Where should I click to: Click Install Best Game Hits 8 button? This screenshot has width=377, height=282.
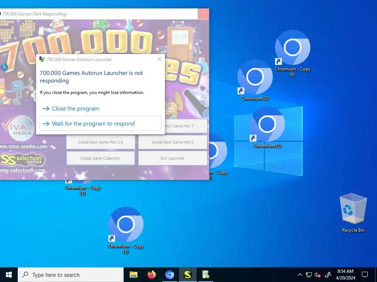(173, 142)
